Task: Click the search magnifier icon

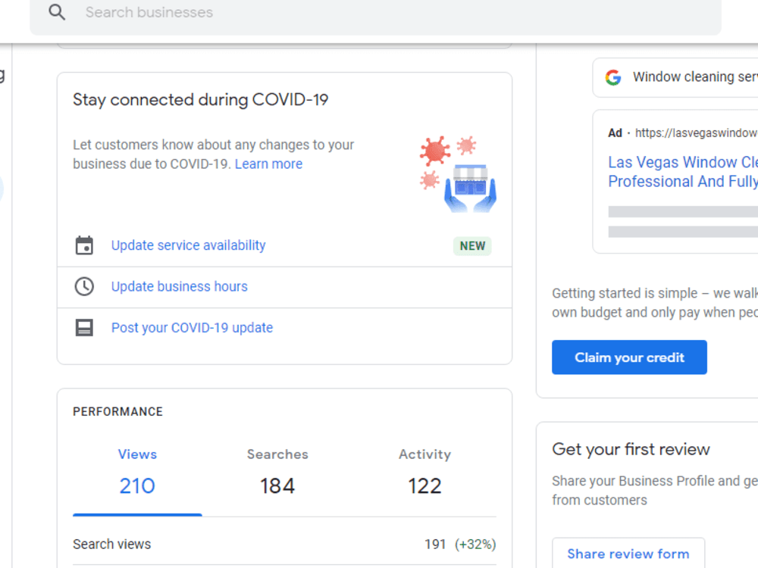Action: (57, 13)
